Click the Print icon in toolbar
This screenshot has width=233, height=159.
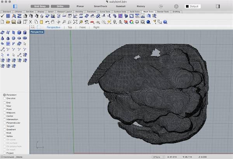(x=19, y=22)
